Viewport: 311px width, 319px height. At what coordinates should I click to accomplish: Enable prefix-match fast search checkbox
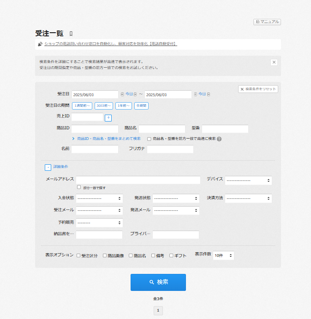(x=149, y=139)
